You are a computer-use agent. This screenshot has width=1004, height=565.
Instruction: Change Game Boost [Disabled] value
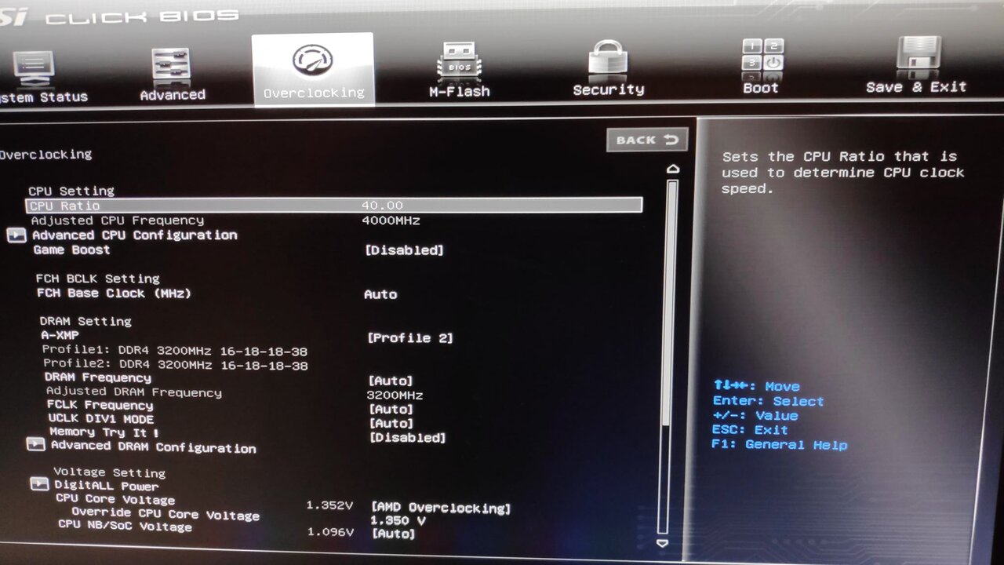point(405,250)
